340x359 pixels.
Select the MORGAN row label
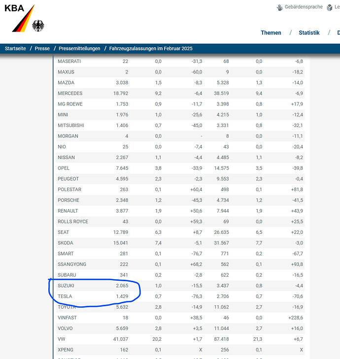tap(68, 136)
